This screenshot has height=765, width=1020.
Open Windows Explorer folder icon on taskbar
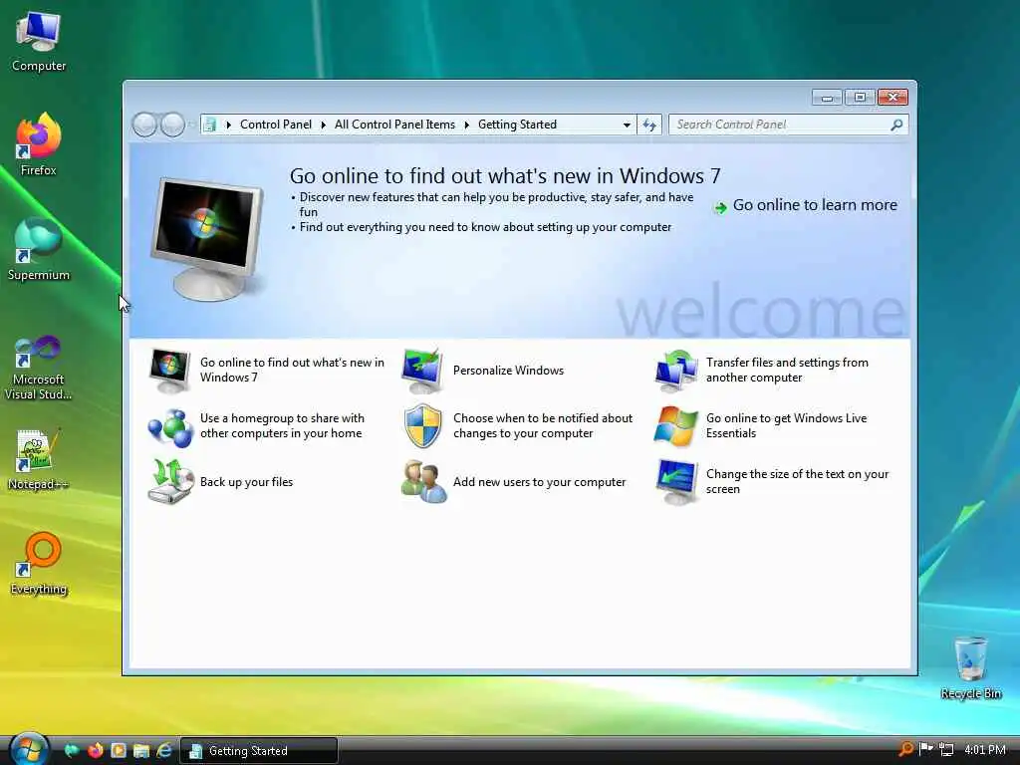coord(141,750)
